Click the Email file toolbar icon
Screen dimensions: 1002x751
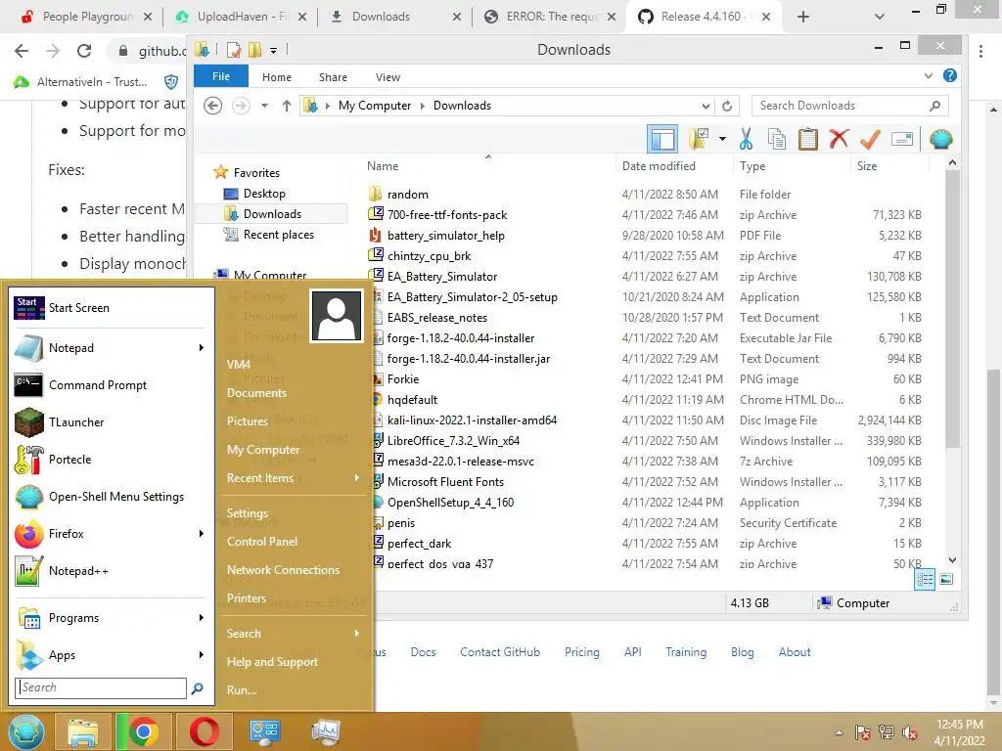coord(901,139)
